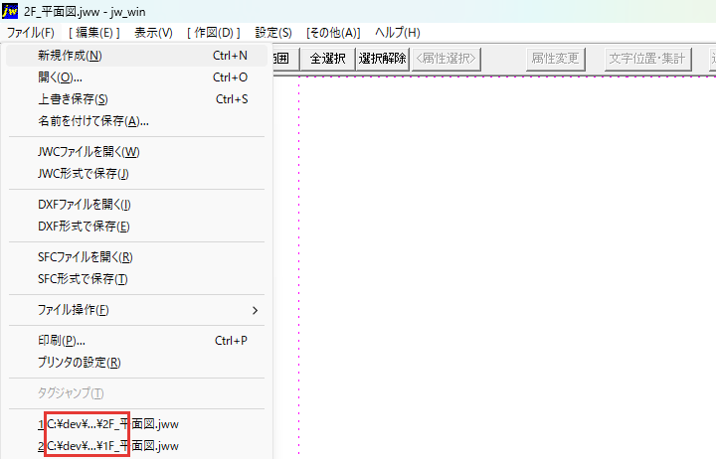Image resolution: width=716 pixels, height=459 pixels.
Task: Select プリンタの設定(R) entry
Action: pyautogui.click(x=136, y=363)
